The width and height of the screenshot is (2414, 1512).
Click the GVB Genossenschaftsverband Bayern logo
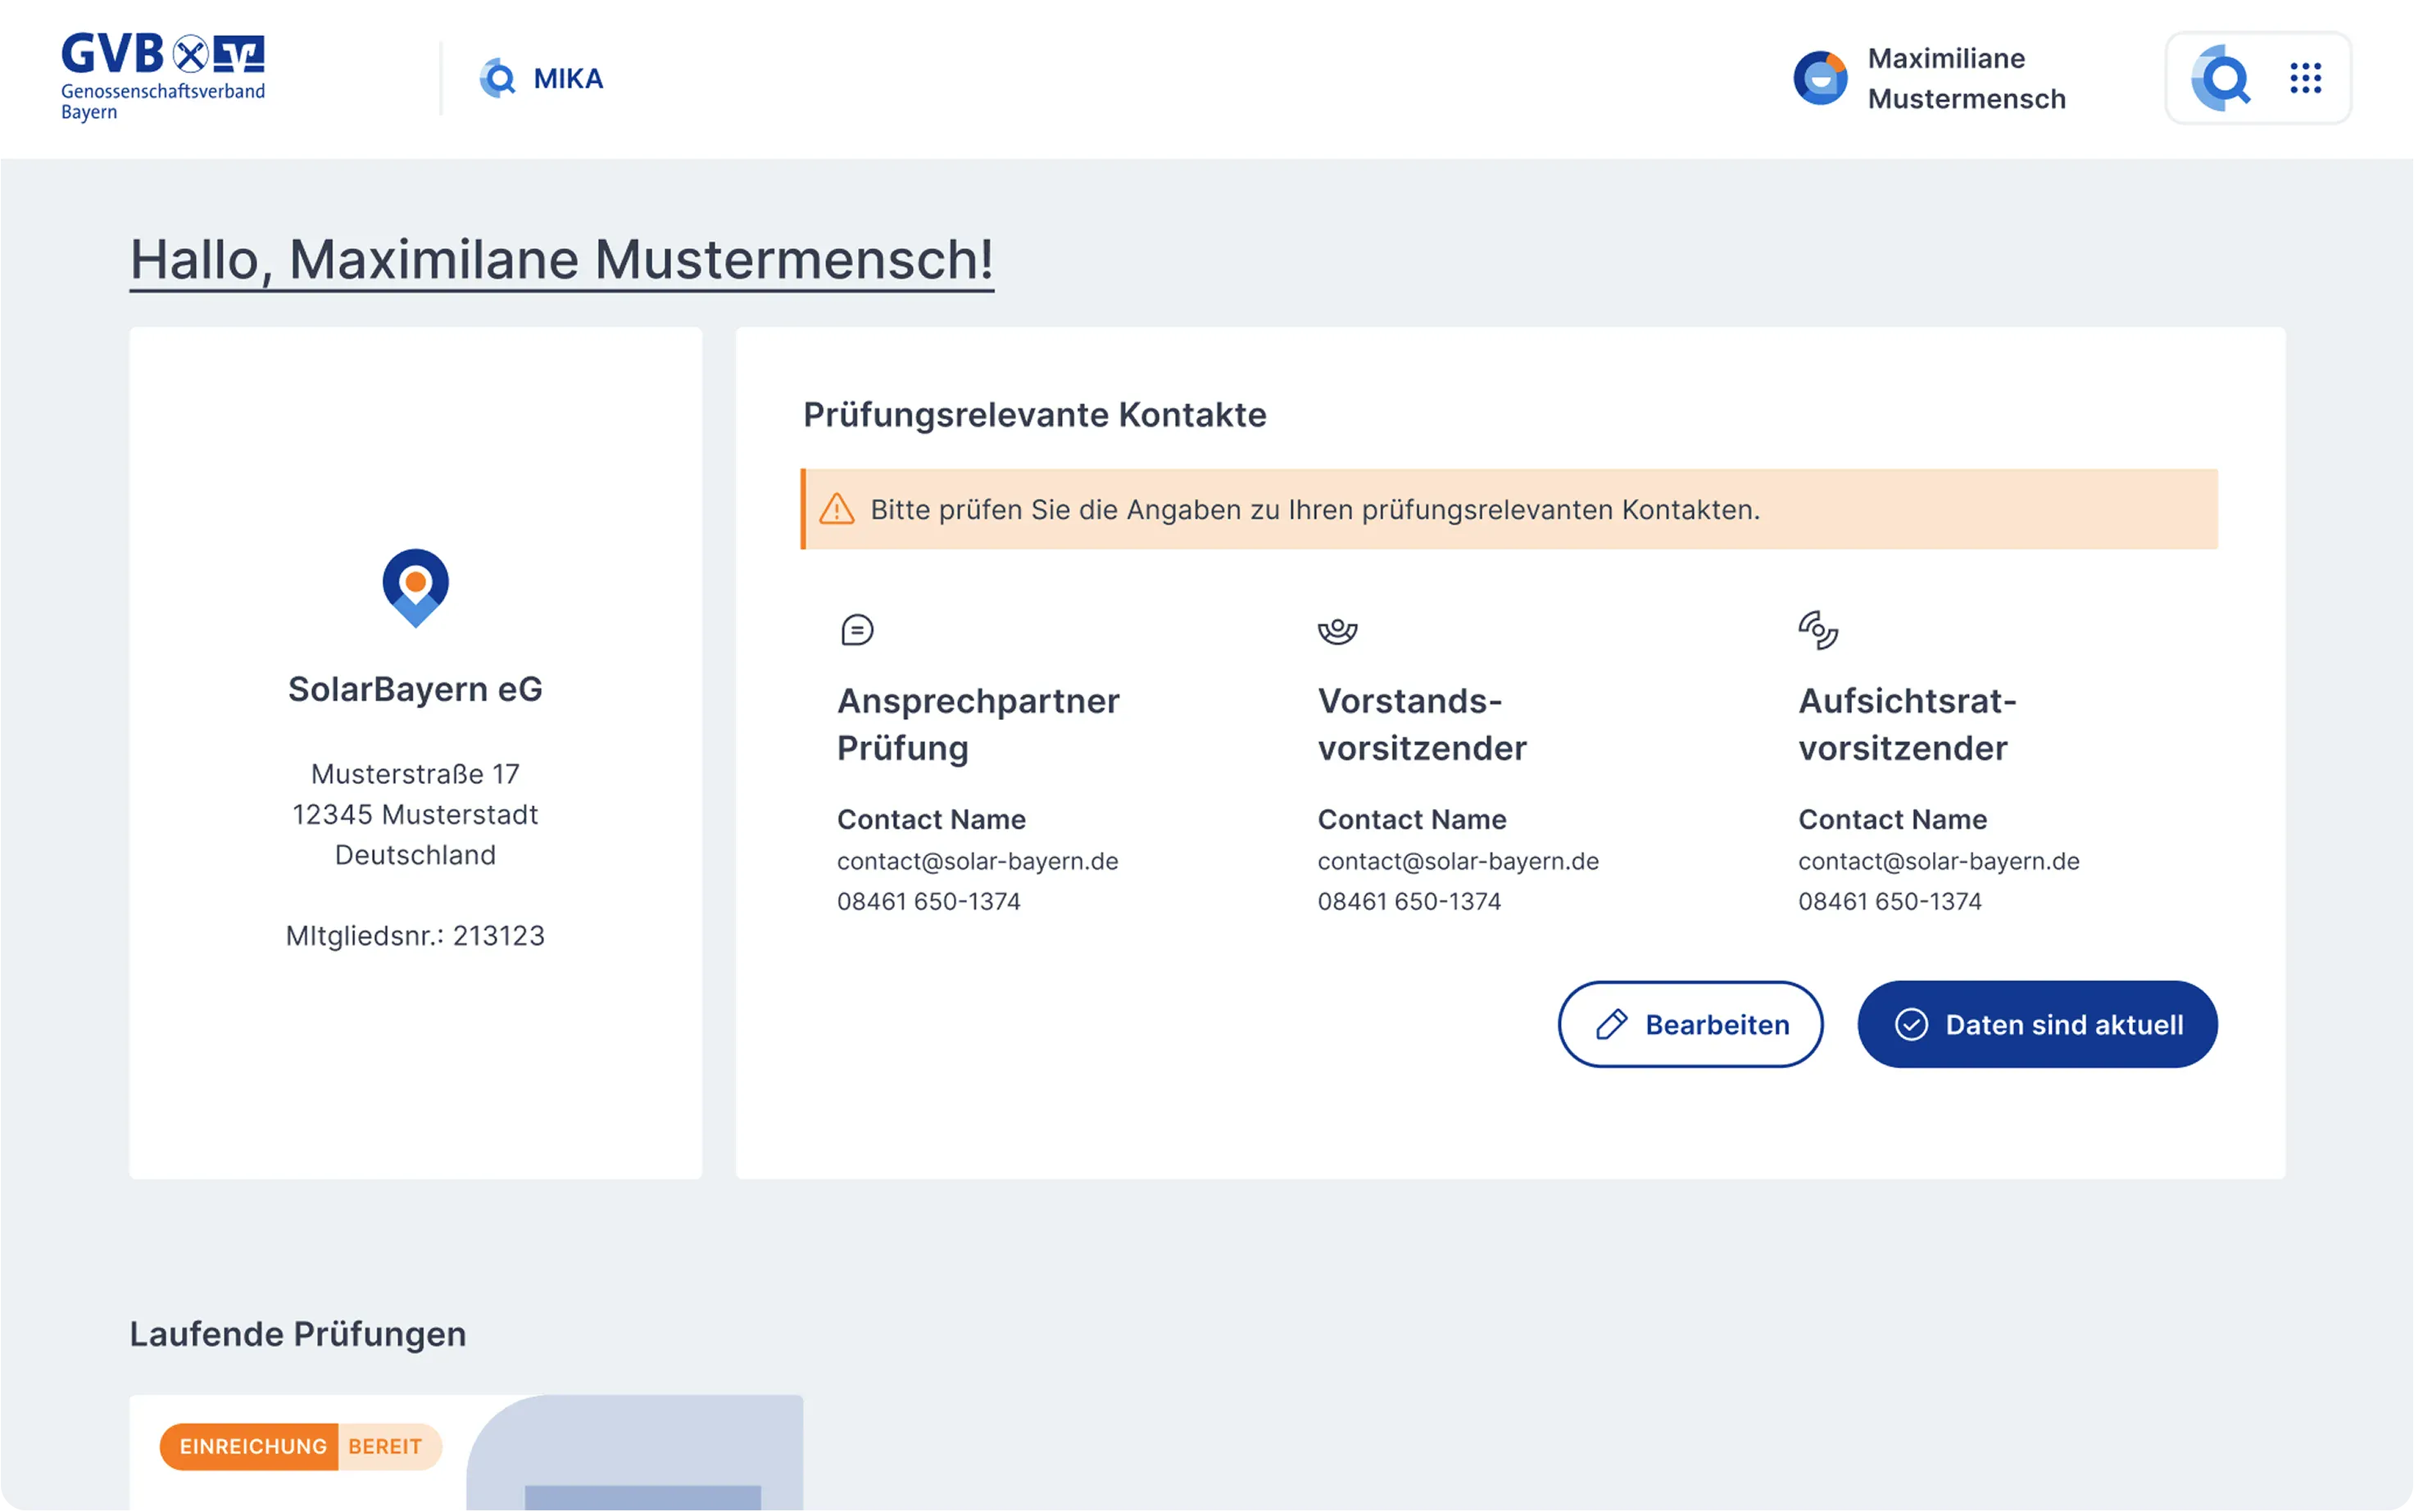(163, 77)
